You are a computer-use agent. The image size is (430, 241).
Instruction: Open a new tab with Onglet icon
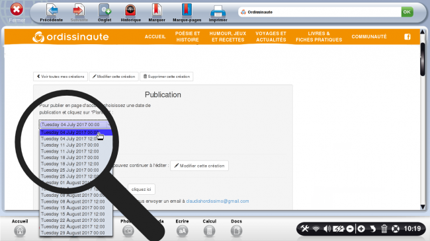tap(105, 11)
